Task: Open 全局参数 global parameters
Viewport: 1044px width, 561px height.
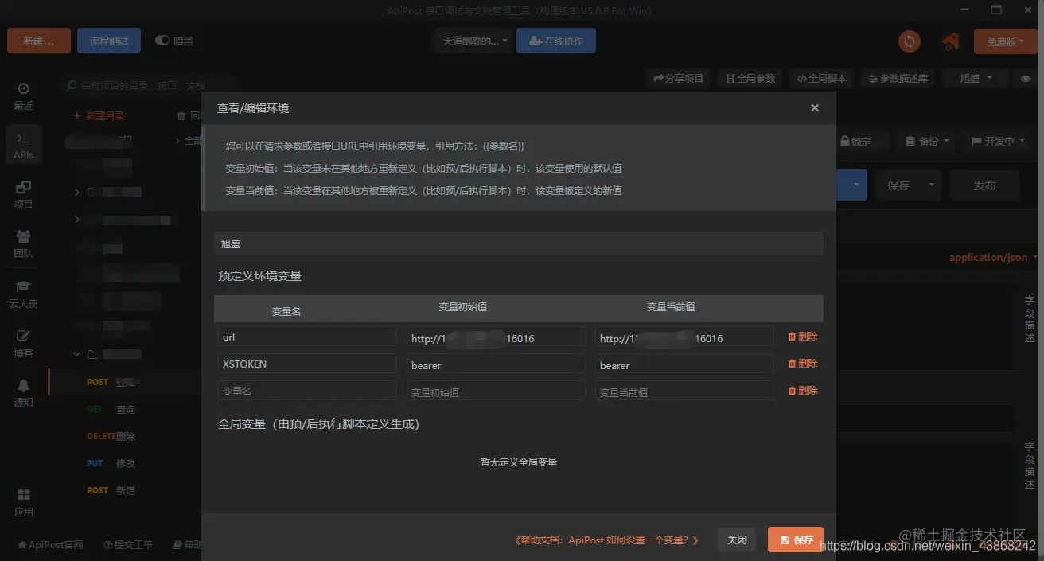Action: (x=750, y=78)
